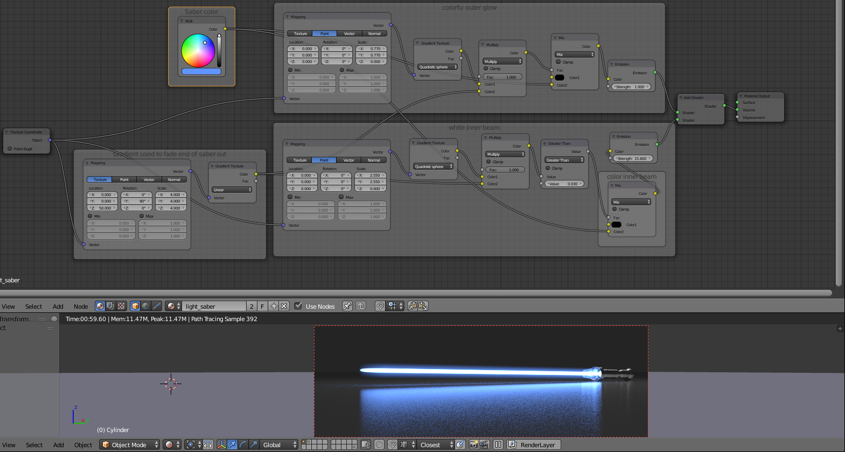Render active view image camera icon
Screen dimensions: 845x452
pos(473,444)
